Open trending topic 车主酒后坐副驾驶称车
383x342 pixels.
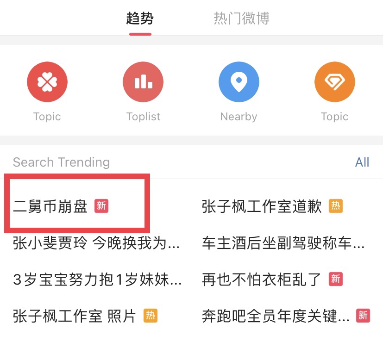pyautogui.click(x=283, y=243)
